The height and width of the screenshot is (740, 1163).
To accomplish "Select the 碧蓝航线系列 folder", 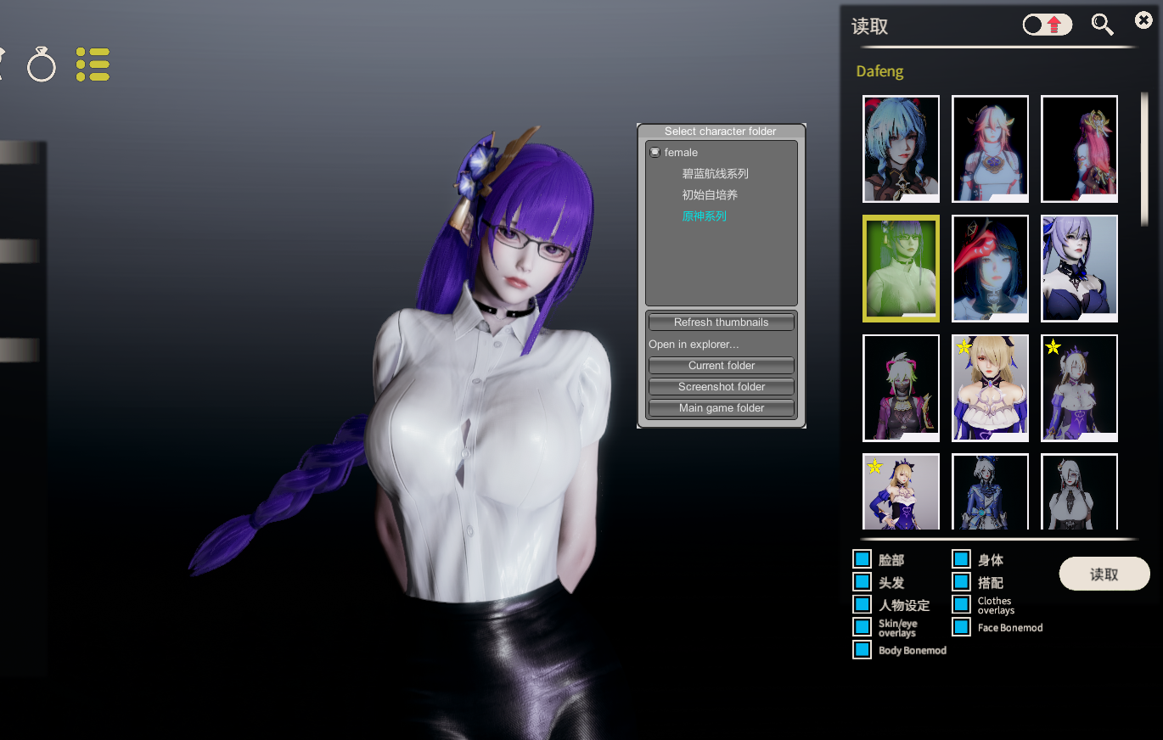I will click(x=716, y=174).
